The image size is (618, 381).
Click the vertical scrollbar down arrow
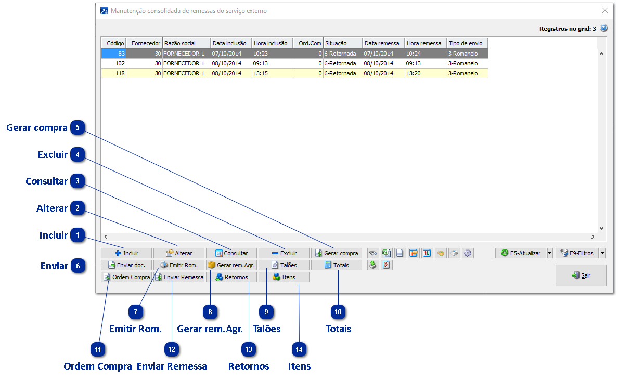[601, 228]
